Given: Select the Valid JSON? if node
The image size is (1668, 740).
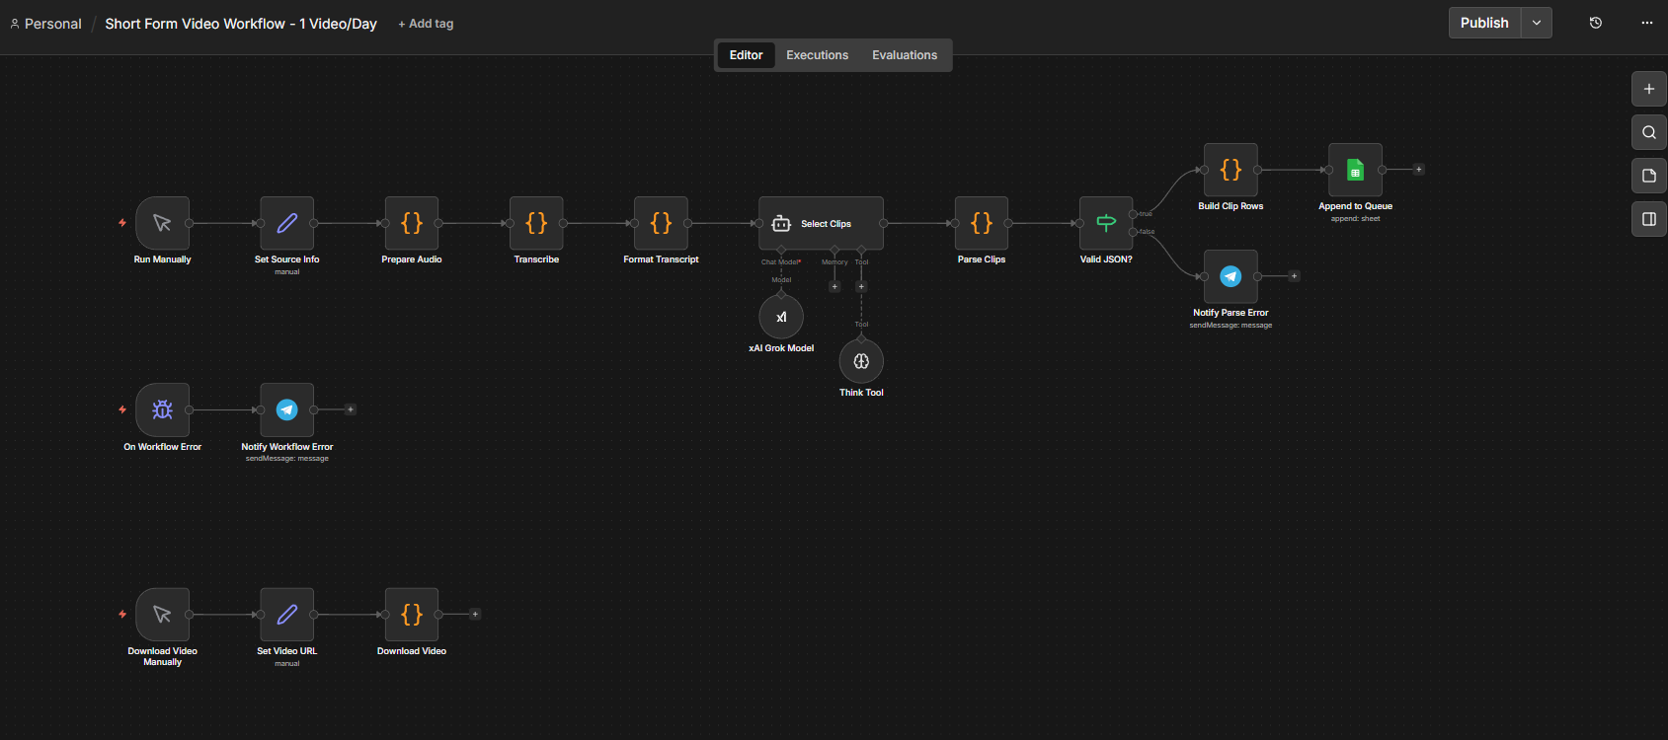Looking at the screenshot, I should pos(1106,223).
